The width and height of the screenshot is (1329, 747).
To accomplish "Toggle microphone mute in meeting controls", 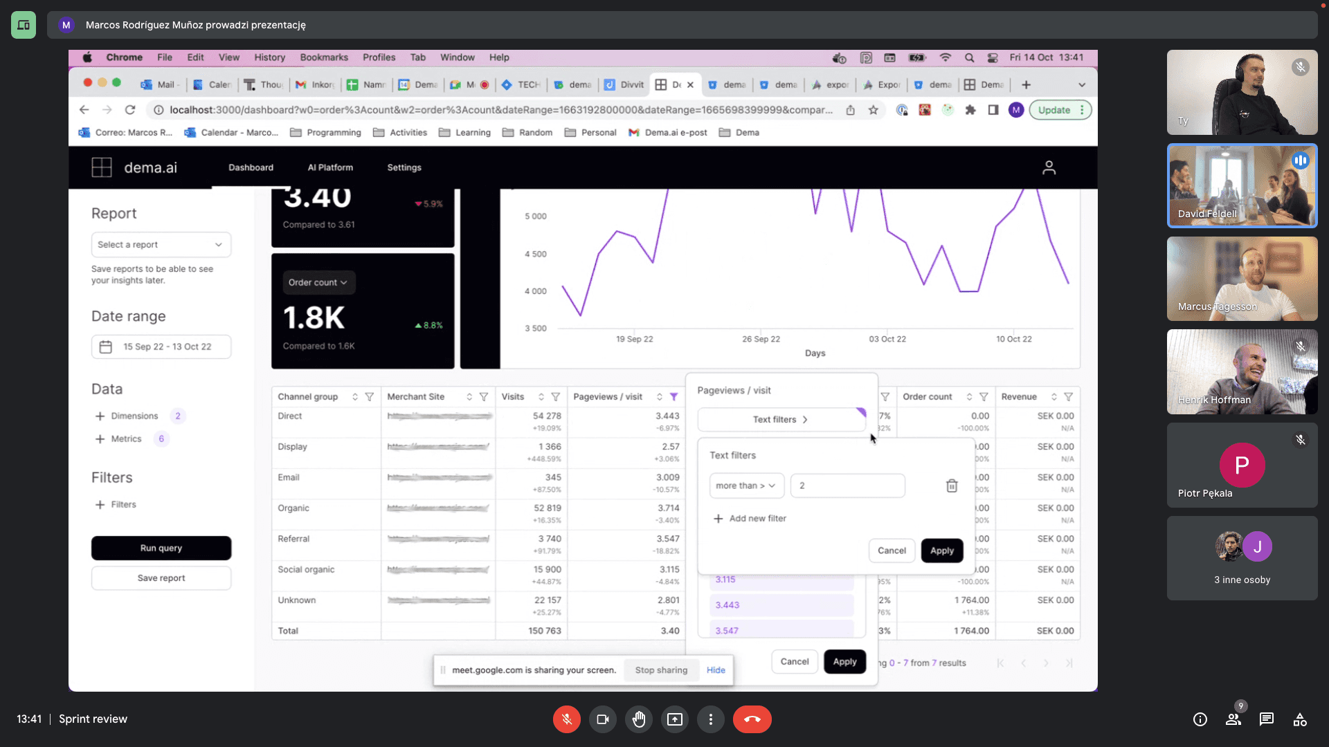I will (x=566, y=719).
